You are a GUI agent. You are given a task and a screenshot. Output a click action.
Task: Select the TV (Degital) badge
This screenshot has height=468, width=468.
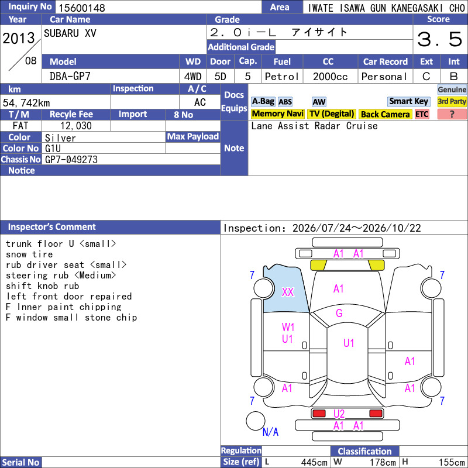(x=332, y=113)
